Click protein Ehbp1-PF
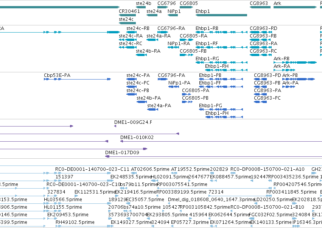This screenshot has height=228, width=322. coord(221,87)
